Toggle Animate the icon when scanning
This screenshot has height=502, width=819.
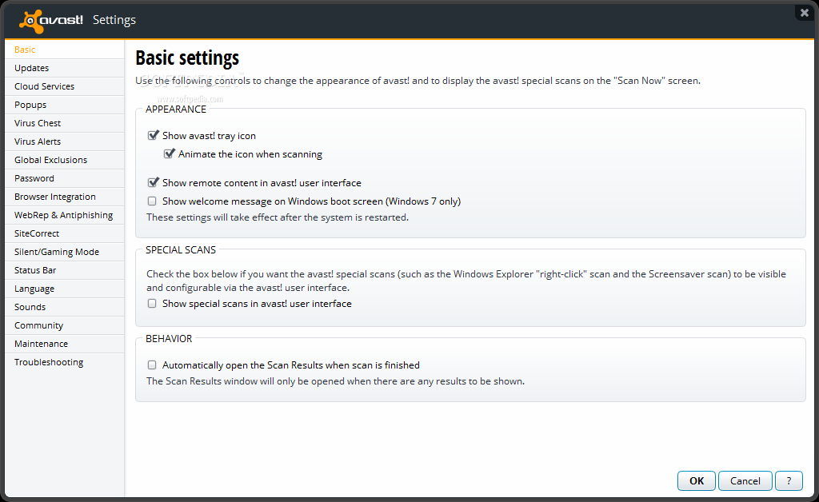pyautogui.click(x=169, y=154)
